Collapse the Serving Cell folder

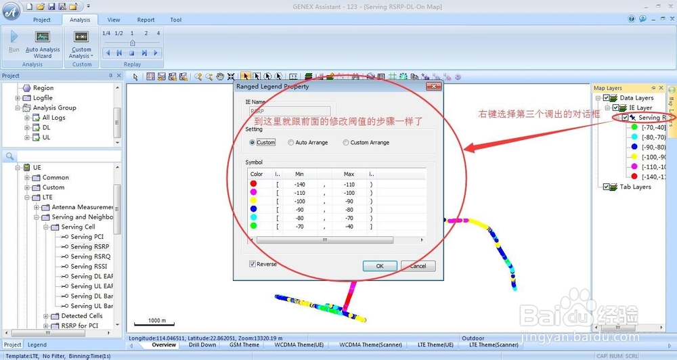click(46, 227)
